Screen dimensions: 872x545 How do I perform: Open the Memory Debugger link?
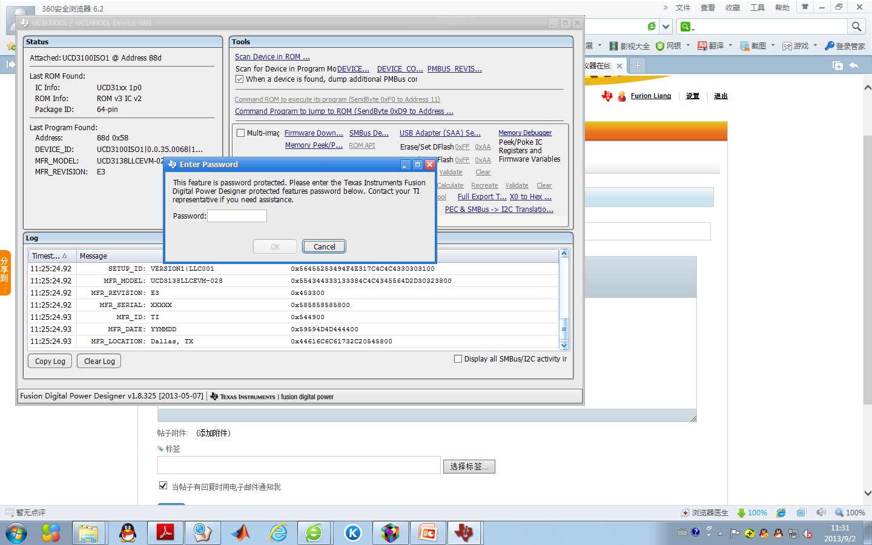(525, 133)
